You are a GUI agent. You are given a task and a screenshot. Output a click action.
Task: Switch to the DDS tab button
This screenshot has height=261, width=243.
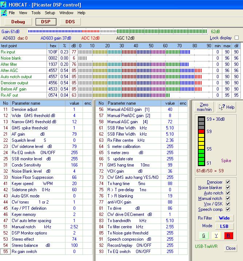pyautogui.click(x=70, y=22)
